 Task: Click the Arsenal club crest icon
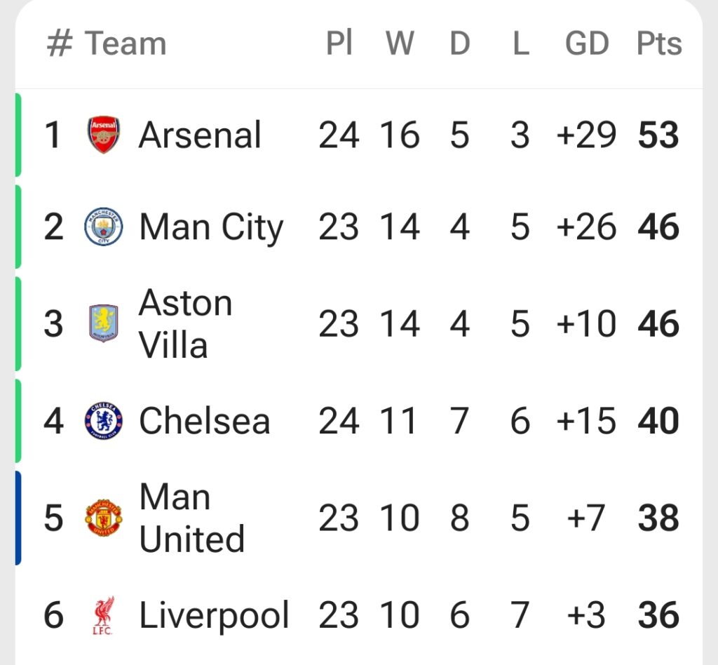point(104,135)
